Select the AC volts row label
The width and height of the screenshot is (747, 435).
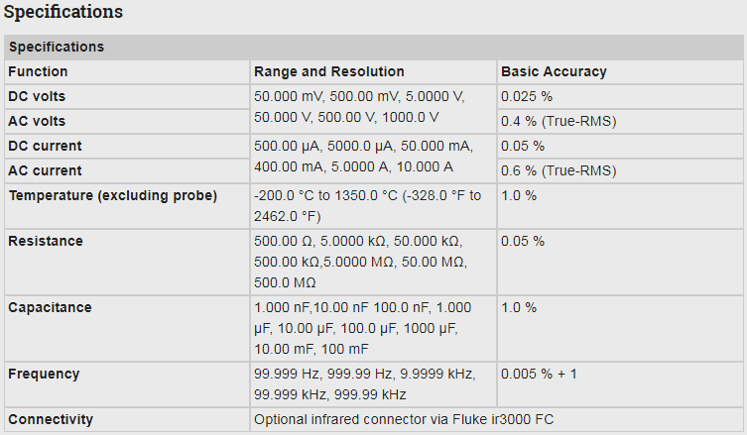pyautogui.click(x=37, y=121)
